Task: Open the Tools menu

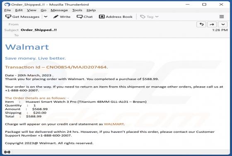Action: click(77, 10)
